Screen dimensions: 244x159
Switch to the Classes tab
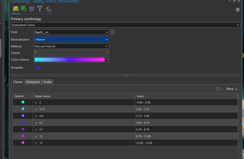[x=18, y=82]
